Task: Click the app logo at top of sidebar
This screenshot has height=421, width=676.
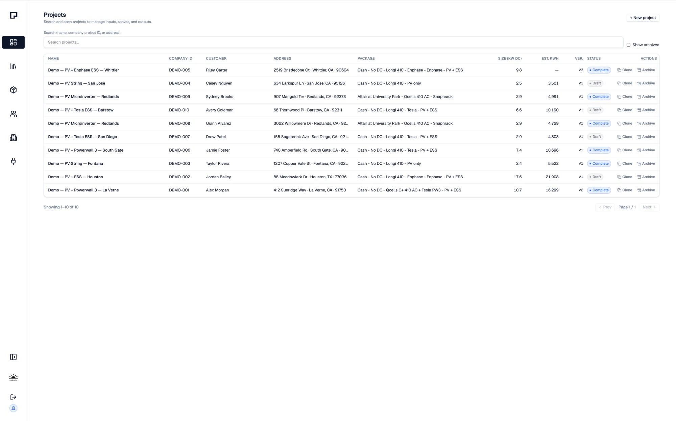Action: point(14,15)
